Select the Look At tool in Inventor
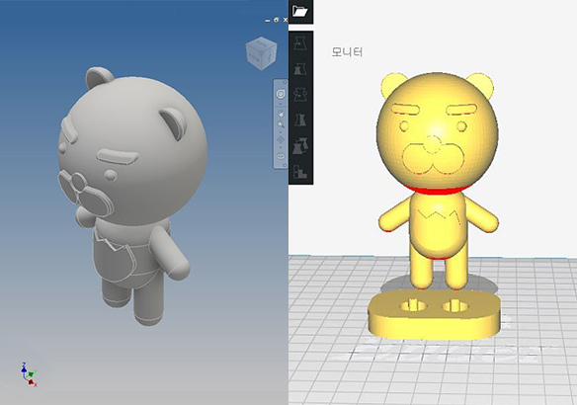The height and width of the screenshot is (405, 577). pos(281,157)
